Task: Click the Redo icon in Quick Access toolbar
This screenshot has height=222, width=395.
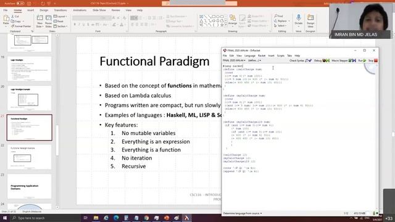Action: (43, 4)
